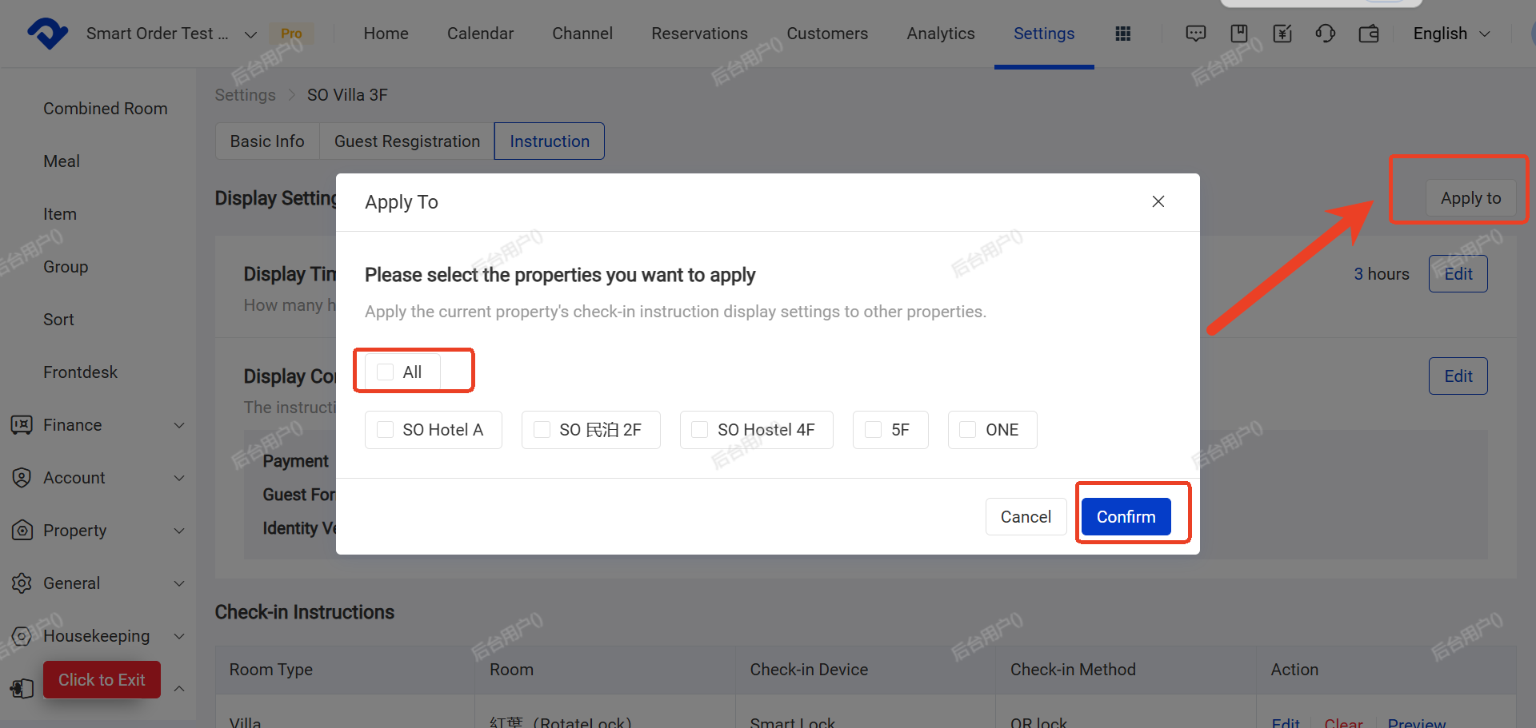The height and width of the screenshot is (728, 1536).
Task: Select the SO Hotel A checkbox
Action: tap(385, 430)
